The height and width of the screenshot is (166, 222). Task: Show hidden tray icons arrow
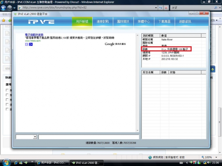pos(187,163)
